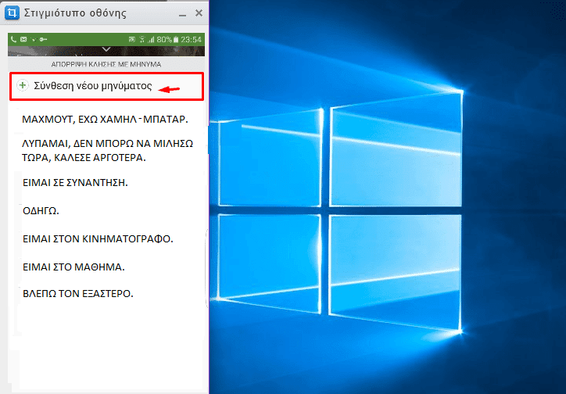Select message 'ΟΔΗΓΩ.'
The width and height of the screenshot is (566, 394).
point(41,211)
